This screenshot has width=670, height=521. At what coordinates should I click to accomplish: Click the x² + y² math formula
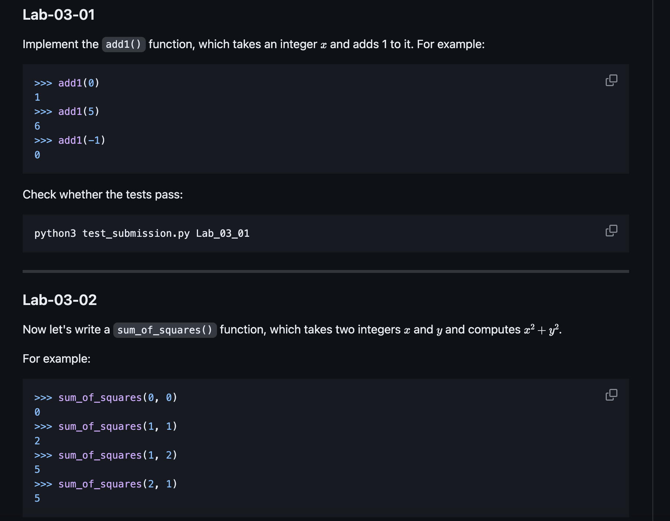click(541, 329)
